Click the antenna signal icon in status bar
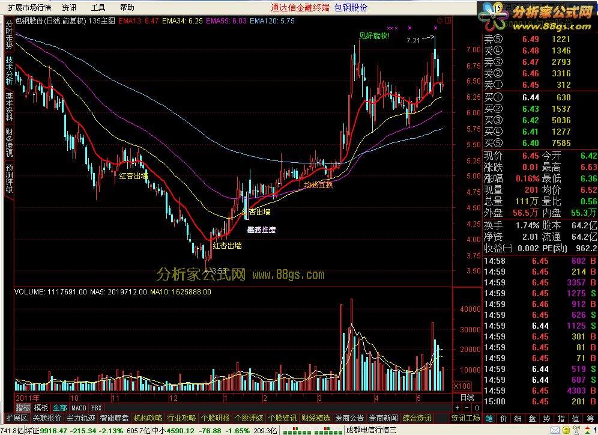This screenshot has height=435, width=598. point(576,431)
